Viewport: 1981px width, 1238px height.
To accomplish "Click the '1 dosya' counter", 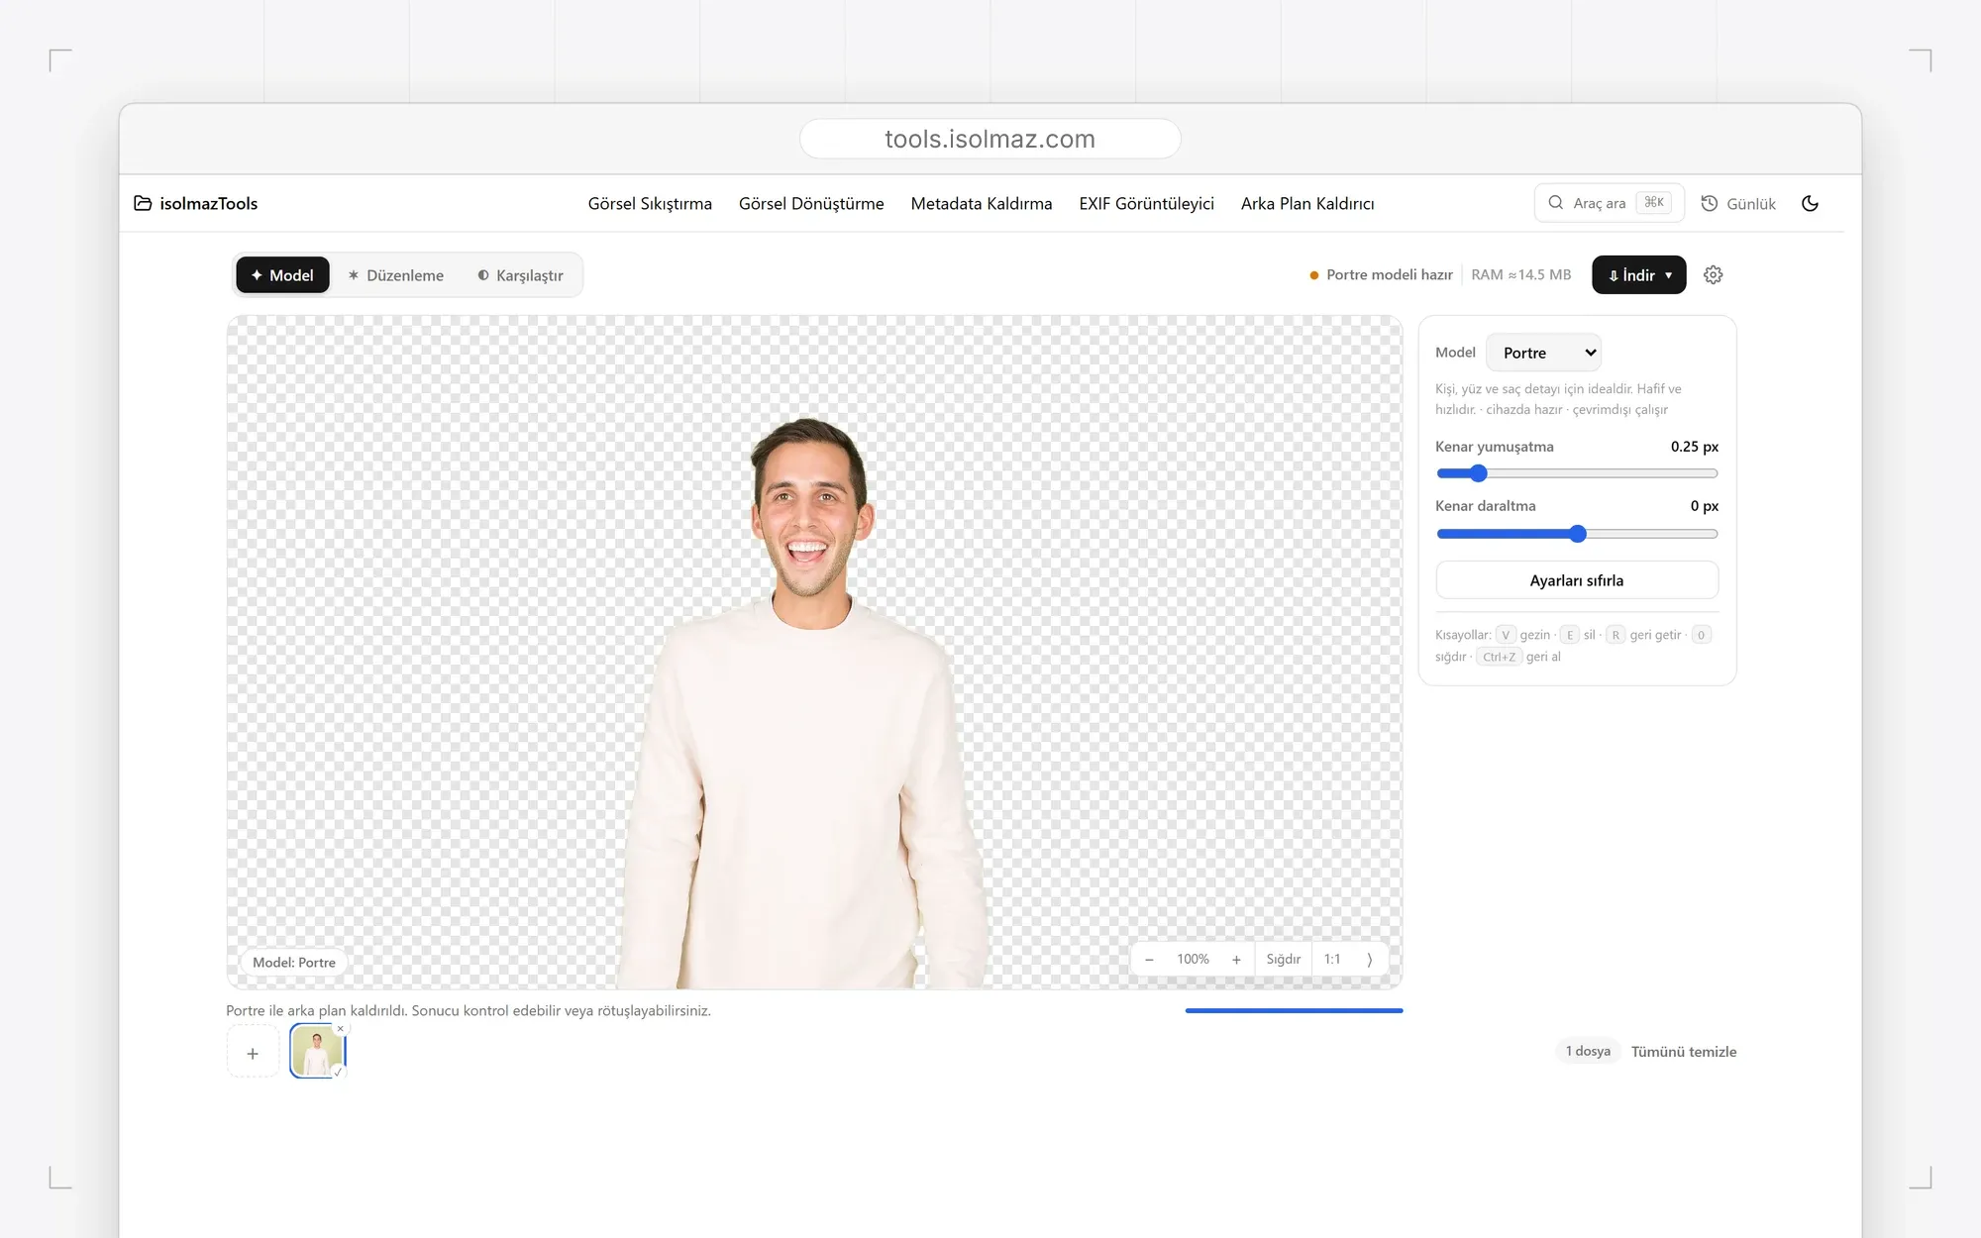I will tap(1588, 1051).
